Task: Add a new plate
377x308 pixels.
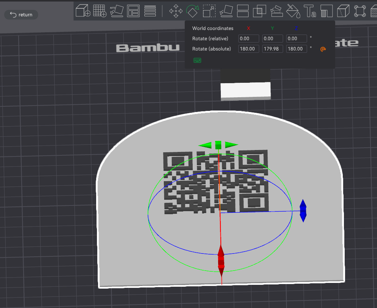Action: click(x=100, y=11)
